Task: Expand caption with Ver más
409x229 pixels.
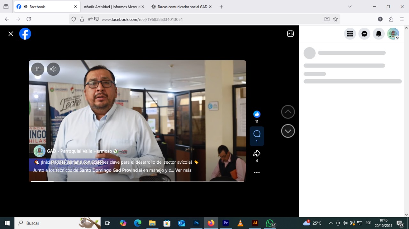Action: pyautogui.click(x=183, y=170)
